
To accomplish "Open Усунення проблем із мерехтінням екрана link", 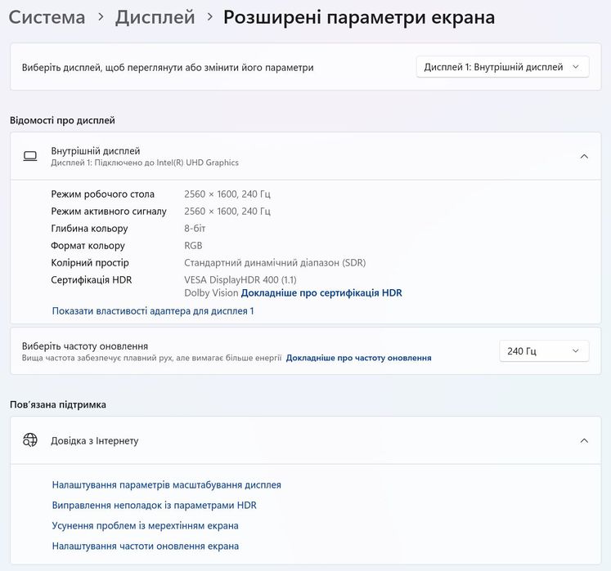I will pos(145,525).
